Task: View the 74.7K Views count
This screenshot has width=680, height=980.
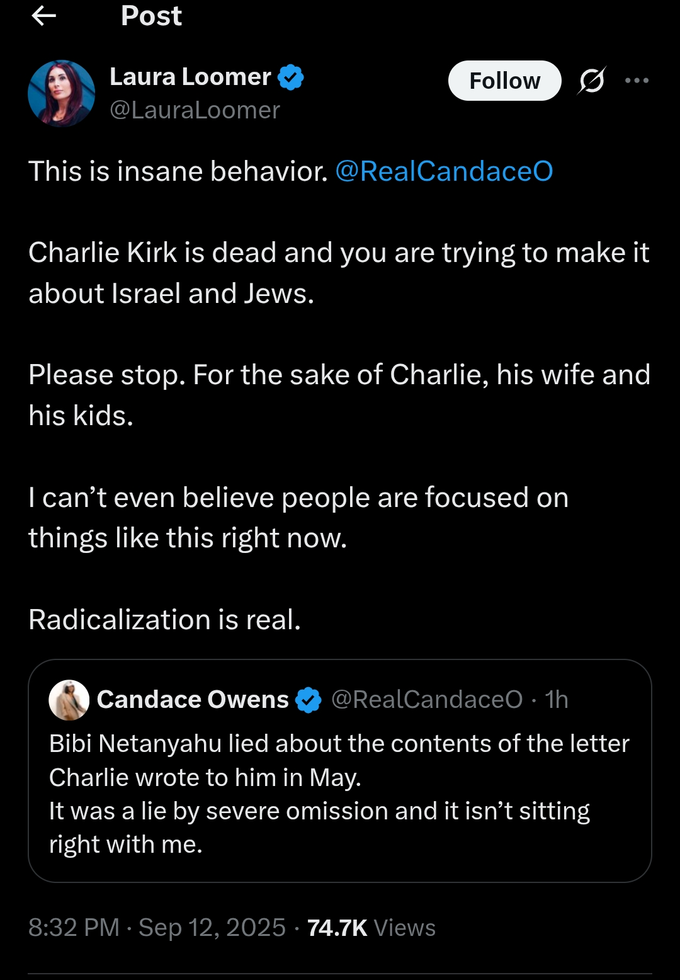Action: pyautogui.click(x=371, y=928)
